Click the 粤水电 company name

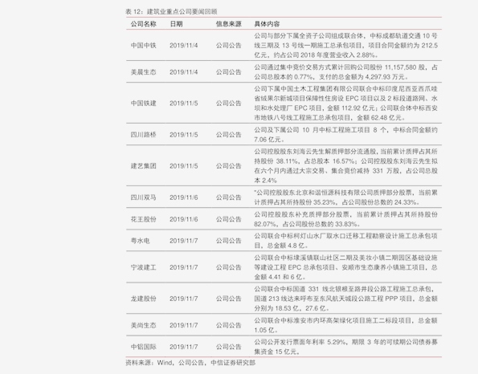(x=141, y=241)
